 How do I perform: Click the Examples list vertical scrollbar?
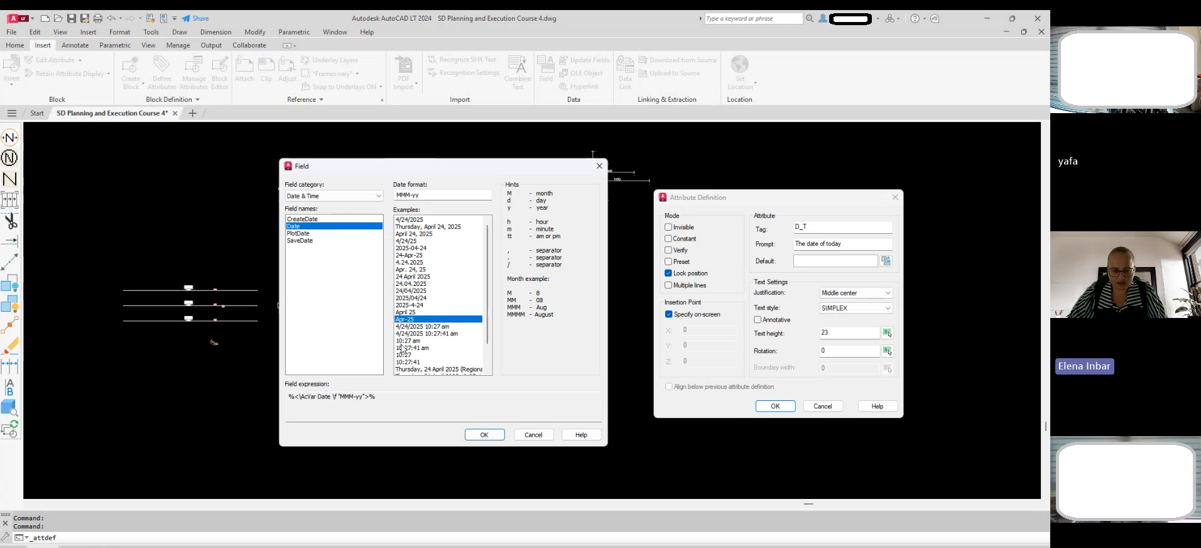(x=487, y=283)
